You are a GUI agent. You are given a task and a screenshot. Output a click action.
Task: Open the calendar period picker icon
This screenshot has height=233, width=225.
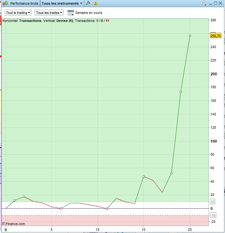pyautogui.click(x=71, y=13)
